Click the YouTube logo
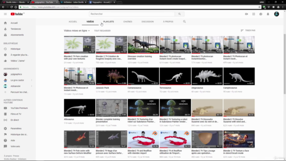 [x=17, y=14]
